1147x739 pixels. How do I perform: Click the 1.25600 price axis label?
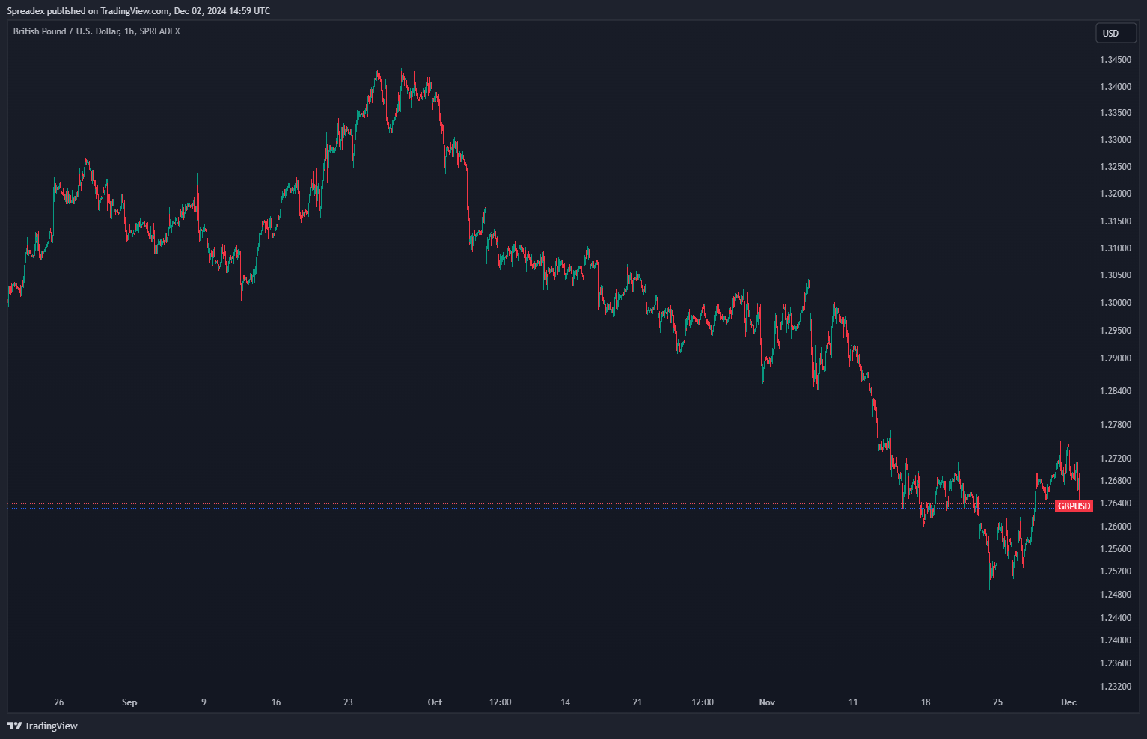click(1115, 549)
